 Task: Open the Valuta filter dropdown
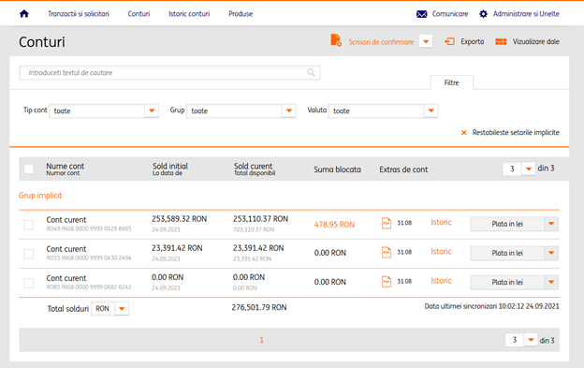(431, 110)
